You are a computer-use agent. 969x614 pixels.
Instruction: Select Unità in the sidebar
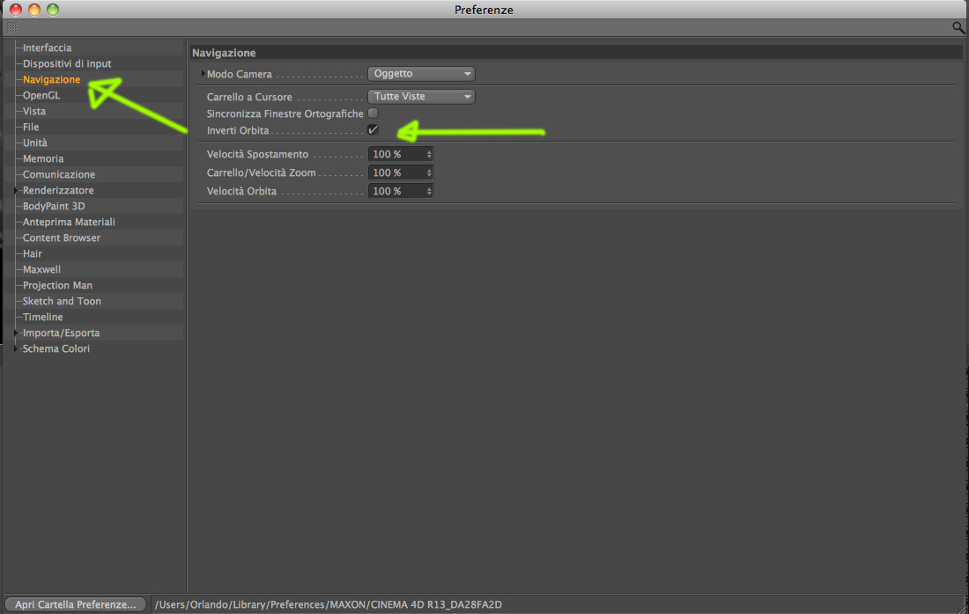(34, 143)
